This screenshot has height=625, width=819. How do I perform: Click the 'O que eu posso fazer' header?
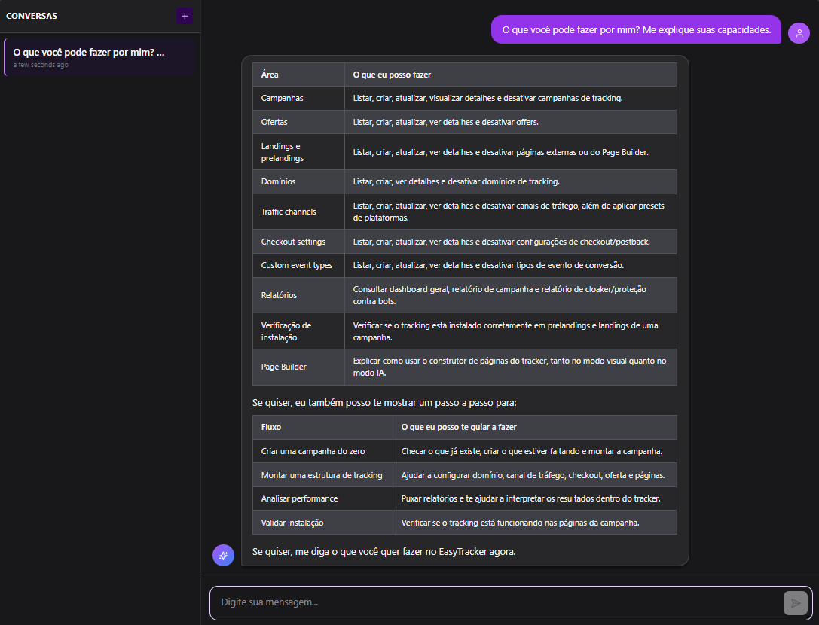[510, 75]
